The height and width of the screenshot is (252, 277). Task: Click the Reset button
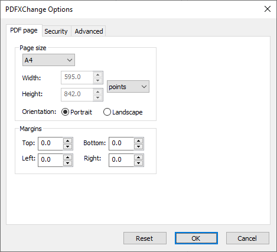pyautogui.click(x=145, y=238)
